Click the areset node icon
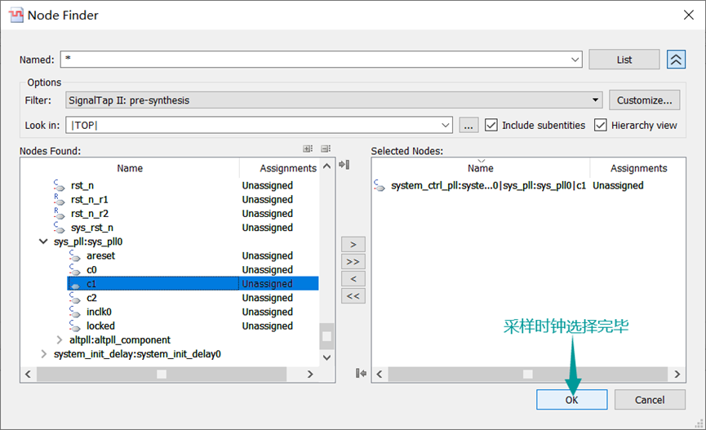The image size is (706, 430). [75, 255]
